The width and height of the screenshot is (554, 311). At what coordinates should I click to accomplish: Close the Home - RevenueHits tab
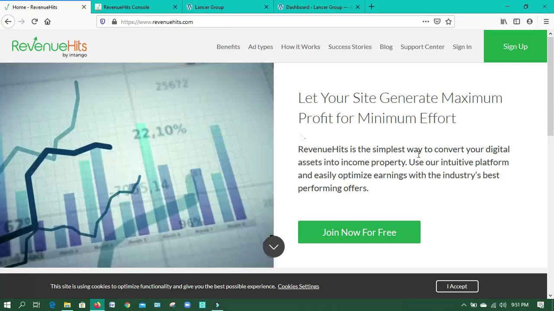[84, 7]
